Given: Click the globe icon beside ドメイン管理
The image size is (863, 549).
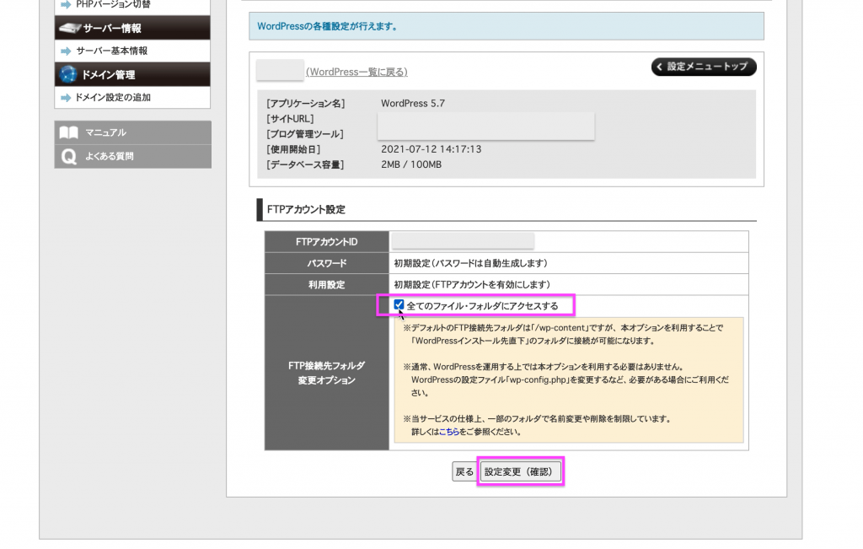Looking at the screenshot, I should pyautogui.click(x=69, y=74).
